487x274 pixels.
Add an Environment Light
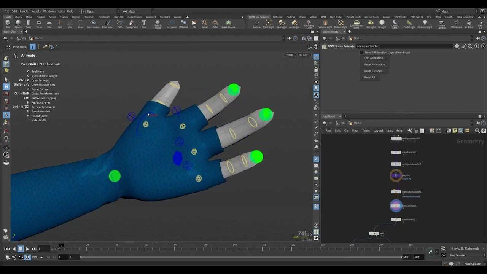click(356, 24)
